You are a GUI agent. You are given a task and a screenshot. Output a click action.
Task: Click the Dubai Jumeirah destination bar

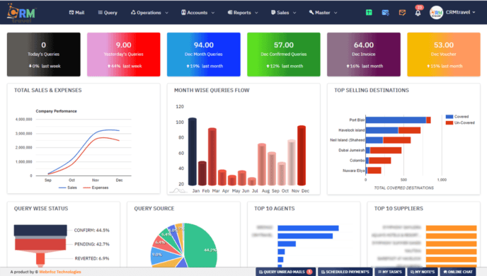coord(384,150)
